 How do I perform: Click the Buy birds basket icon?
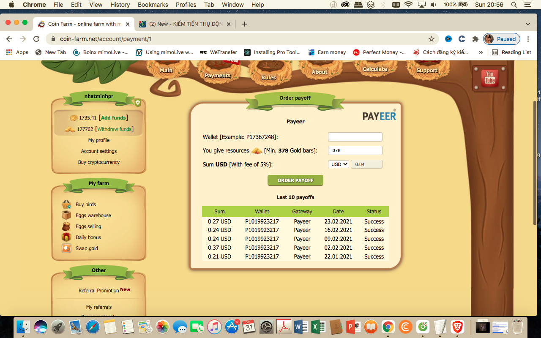[x=66, y=204]
